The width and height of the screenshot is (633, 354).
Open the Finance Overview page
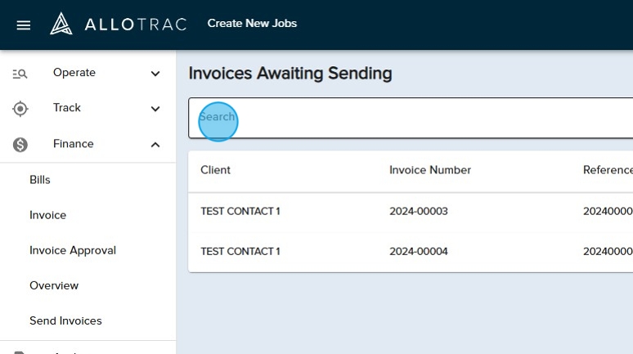[54, 285]
